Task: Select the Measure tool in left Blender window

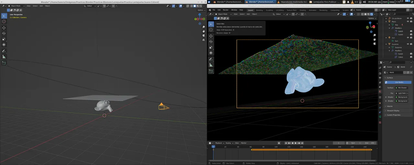Action: [4, 57]
